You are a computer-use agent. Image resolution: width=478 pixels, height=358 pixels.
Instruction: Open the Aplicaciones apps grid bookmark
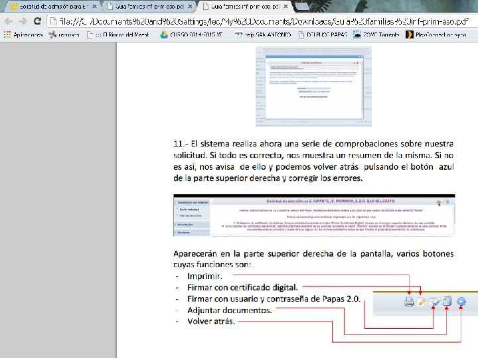tap(23, 34)
